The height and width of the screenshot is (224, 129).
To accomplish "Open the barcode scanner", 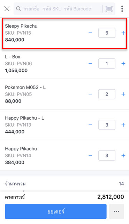I will [x=109, y=9].
